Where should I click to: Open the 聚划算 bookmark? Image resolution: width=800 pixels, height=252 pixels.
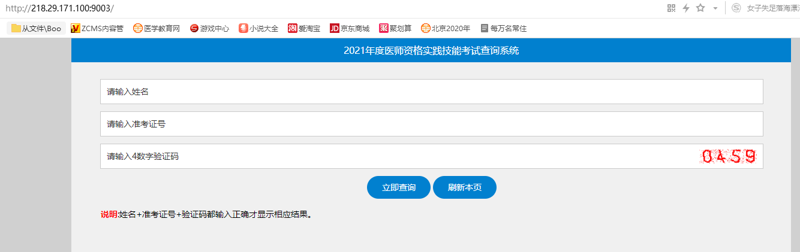pyautogui.click(x=395, y=28)
